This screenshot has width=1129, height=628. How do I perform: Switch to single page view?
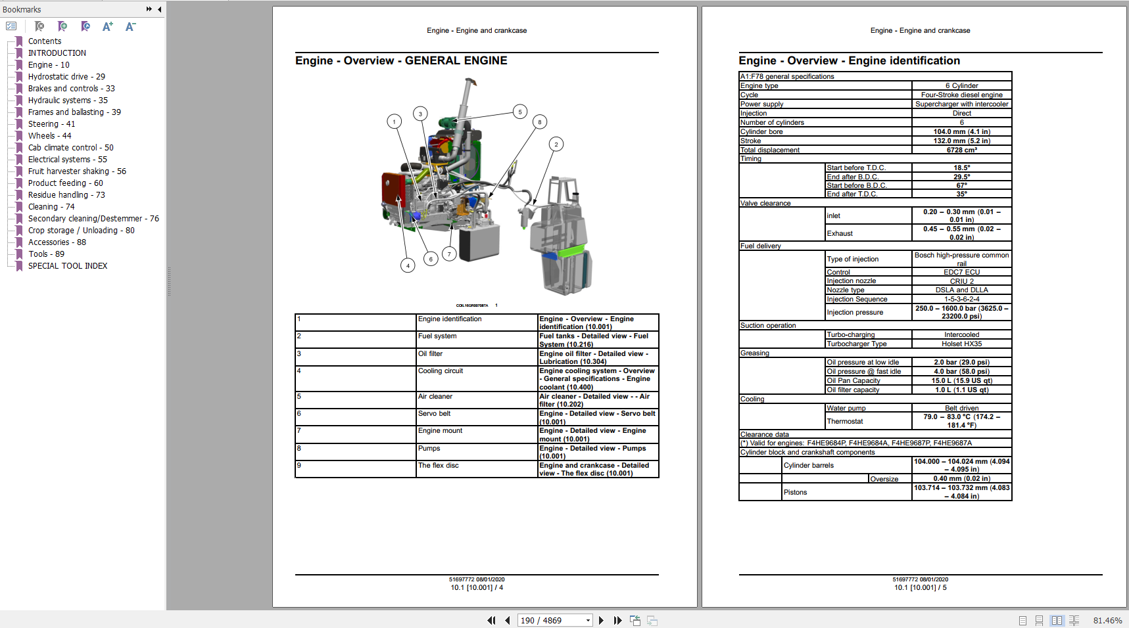(x=1022, y=620)
